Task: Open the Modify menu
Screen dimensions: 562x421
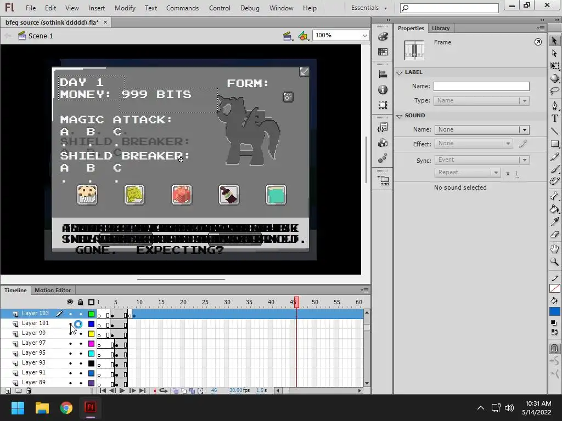Action: (125, 8)
